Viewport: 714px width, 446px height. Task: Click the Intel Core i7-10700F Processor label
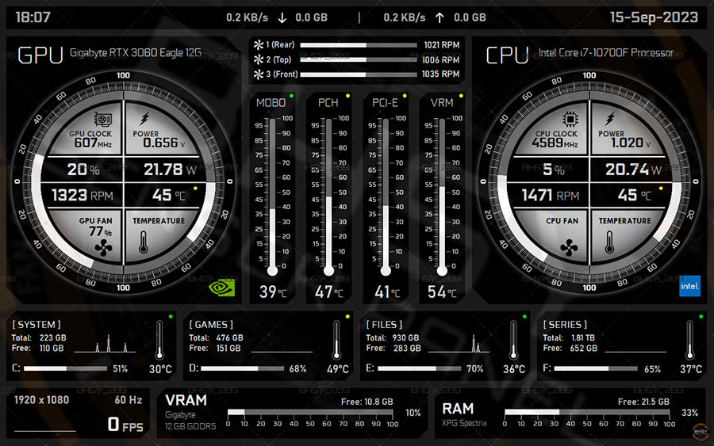605,53
